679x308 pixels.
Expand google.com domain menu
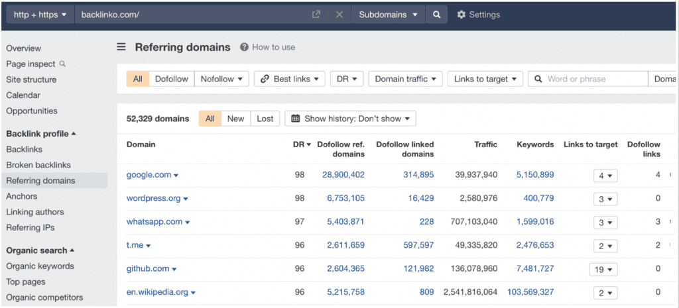tap(176, 176)
